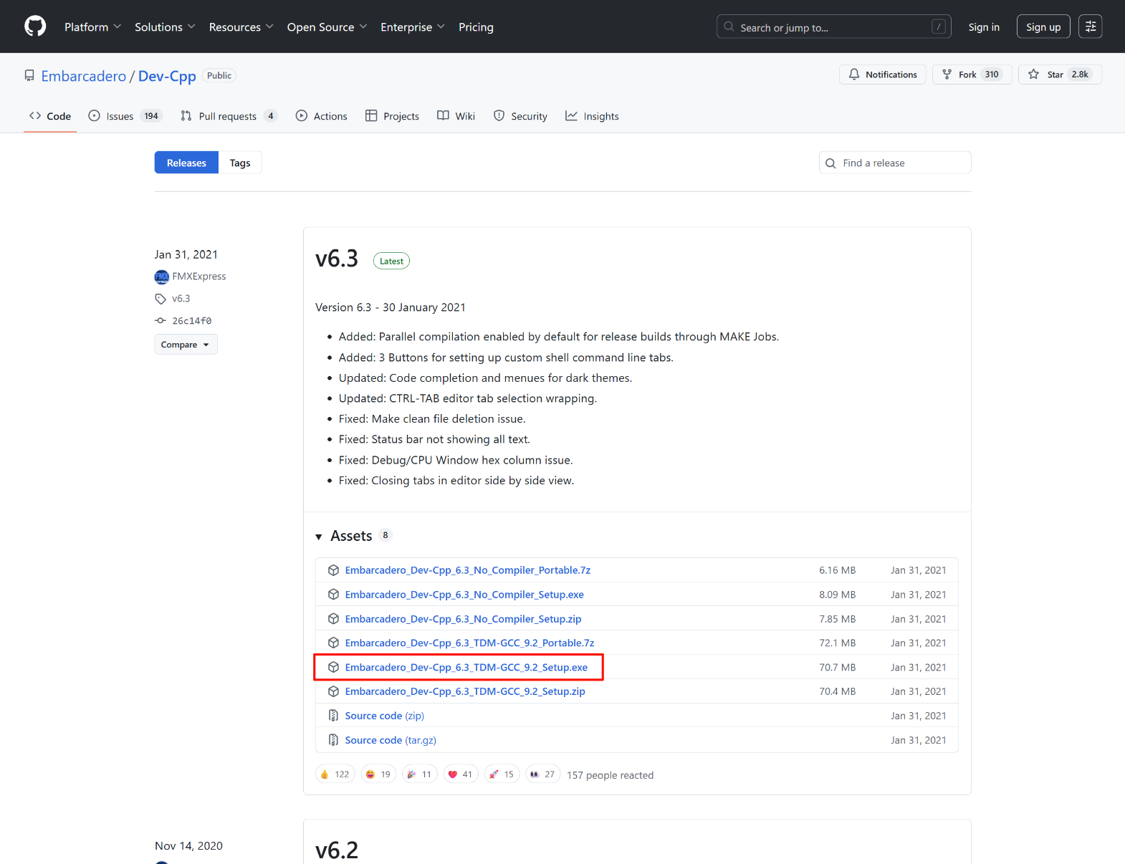Image resolution: width=1125 pixels, height=864 pixels.
Task: Click the eyes reaction (27)
Action: [543, 774]
